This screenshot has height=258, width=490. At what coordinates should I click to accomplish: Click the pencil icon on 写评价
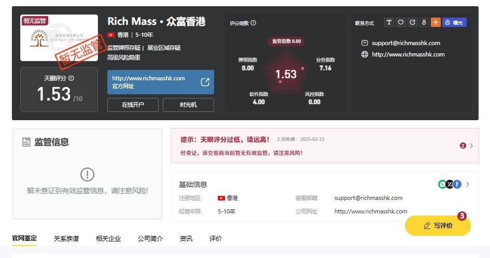coord(427,225)
